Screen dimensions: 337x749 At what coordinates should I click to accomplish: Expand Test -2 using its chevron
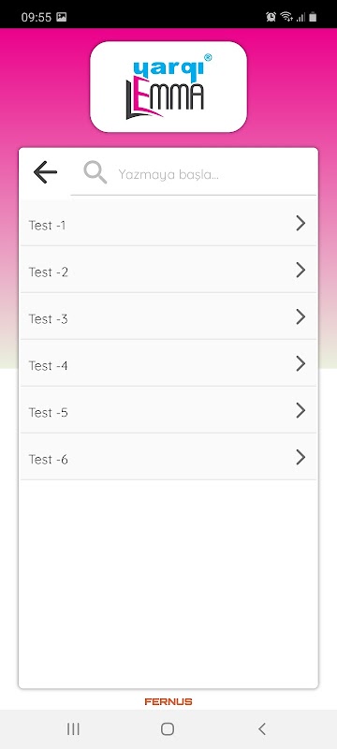(300, 270)
